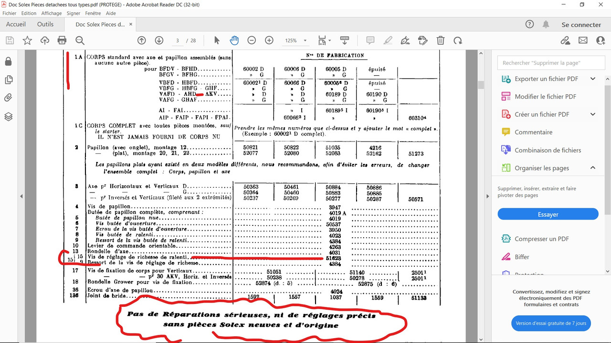This screenshot has height=343, width=611.
Task: Open the Modifier le fichier PDF tool
Action: (x=545, y=97)
